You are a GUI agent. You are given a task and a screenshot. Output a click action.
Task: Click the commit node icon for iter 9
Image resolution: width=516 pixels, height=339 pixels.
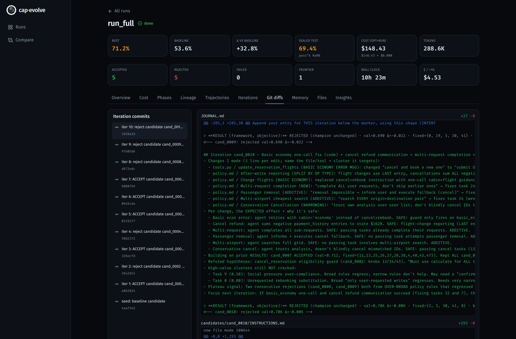pyautogui.click(x=117, y=145)
